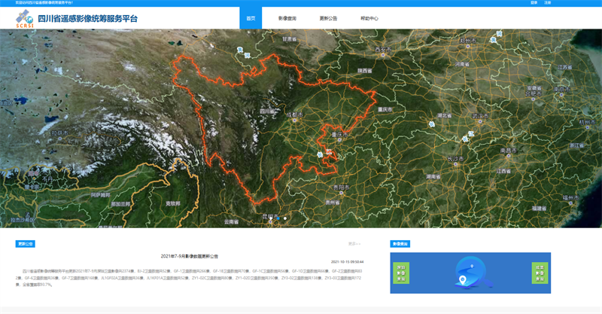The width and height of the screenshot is (602, 314).
Task: Open the 帮助中心 menu item
Action: 369,18
